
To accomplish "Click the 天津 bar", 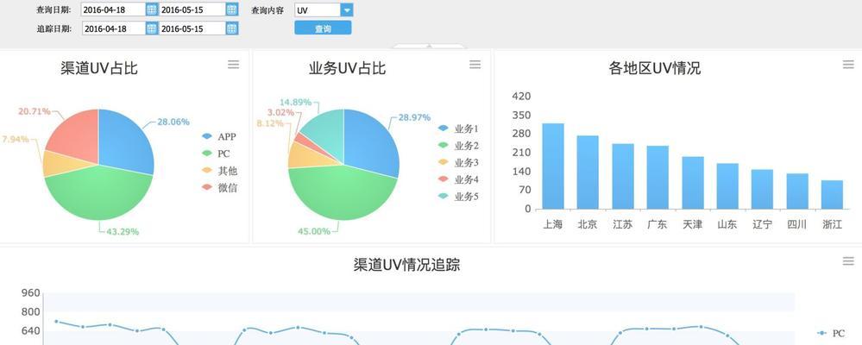I will tap(693, 182).
